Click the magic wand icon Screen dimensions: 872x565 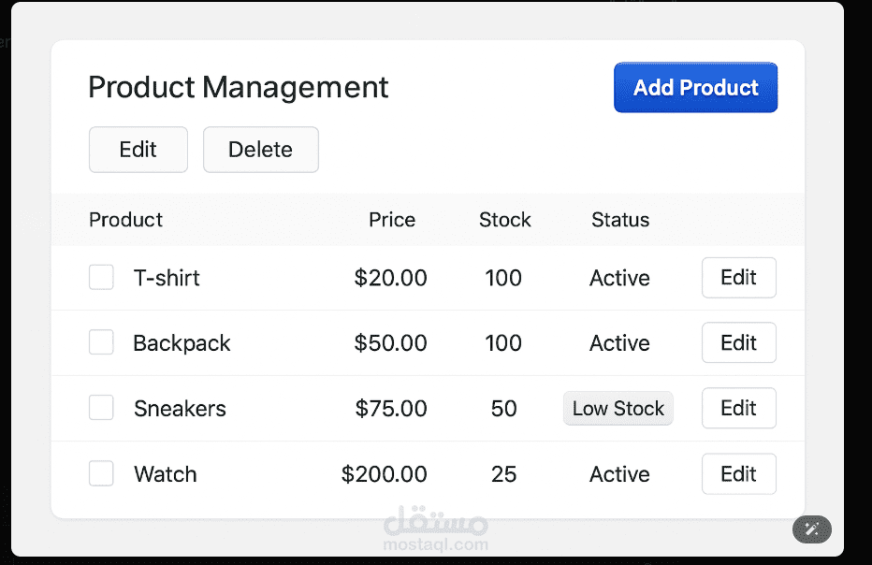(x=811, y=529)
